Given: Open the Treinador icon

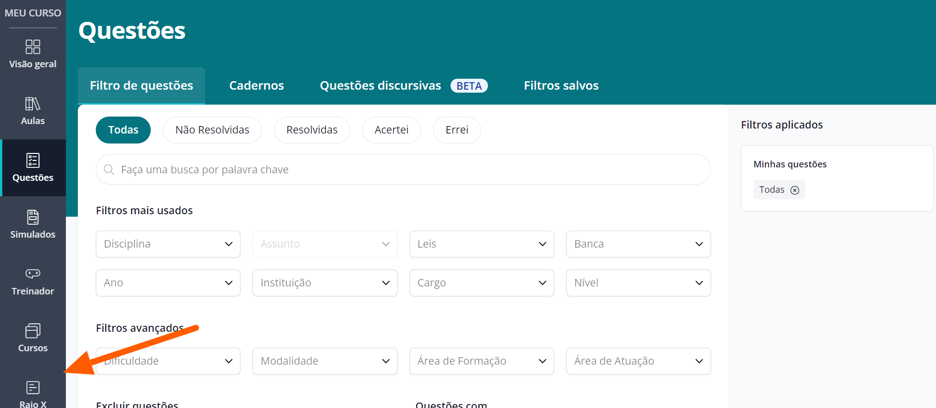Looking at the screenshot, I should 33,273.
